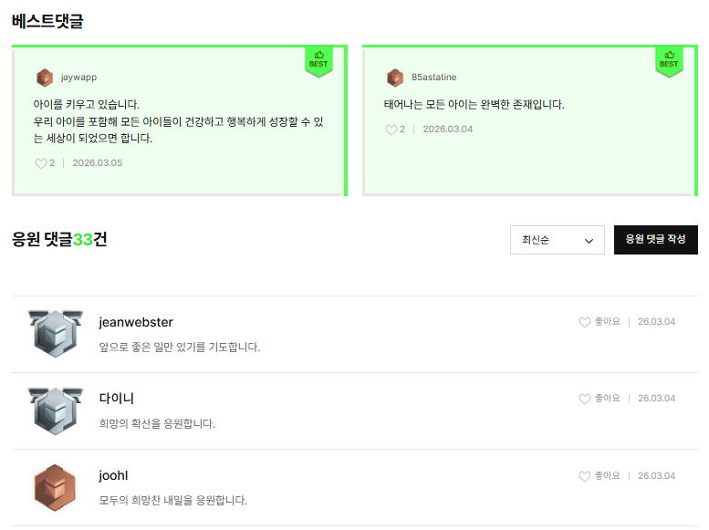
Task: Open the 최신순 sort dropdown
Action: [557, 240]
